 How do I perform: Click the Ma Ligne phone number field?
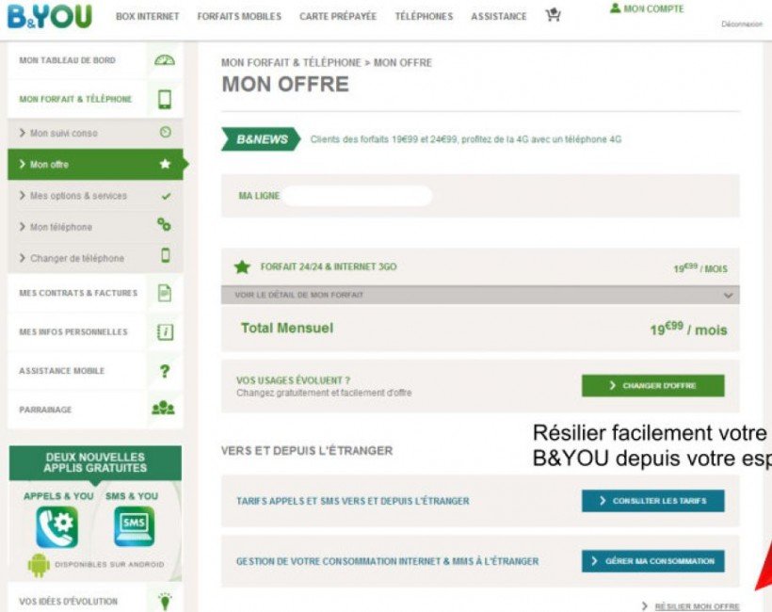(358, 196)
